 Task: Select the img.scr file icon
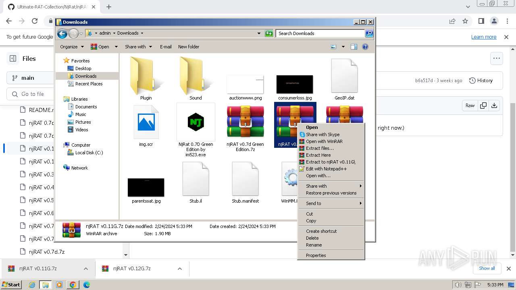pos(146,122)
